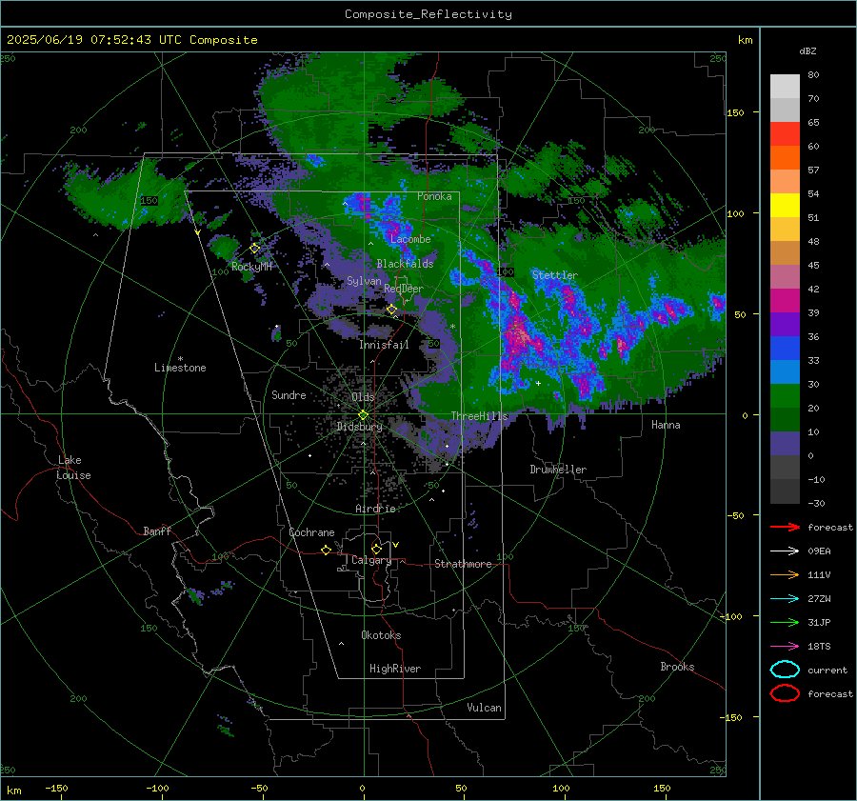This screenshot has height=801, width=857.
Task: Click the Composite_Reflectivity title
Action: pos(428,14)
